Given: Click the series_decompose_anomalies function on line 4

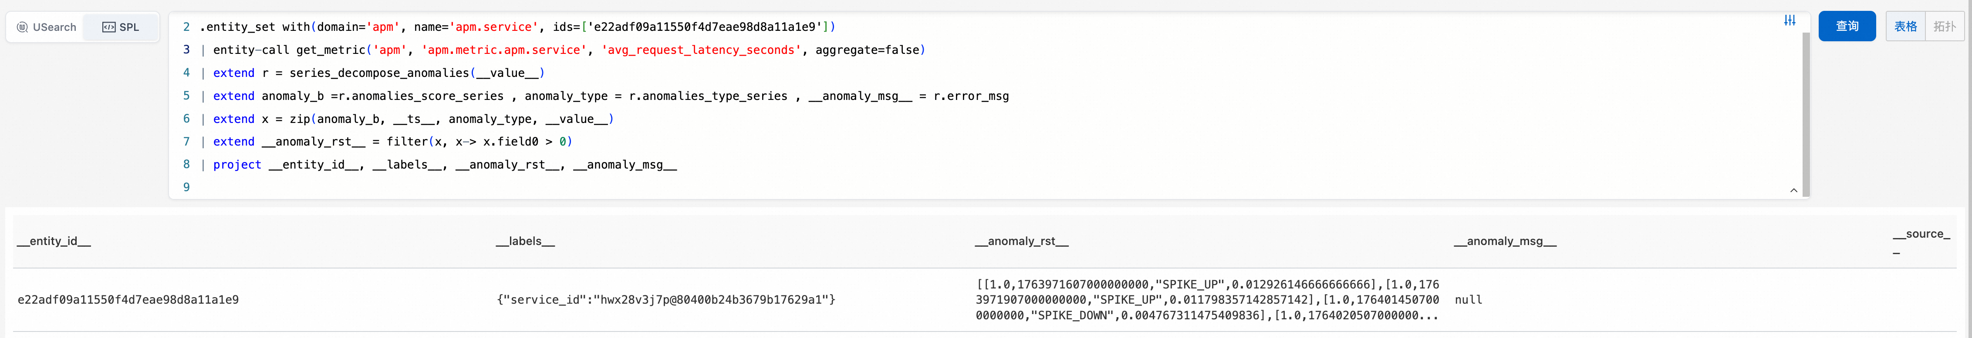Looking at the screenshot, I should tap(379, 73).
